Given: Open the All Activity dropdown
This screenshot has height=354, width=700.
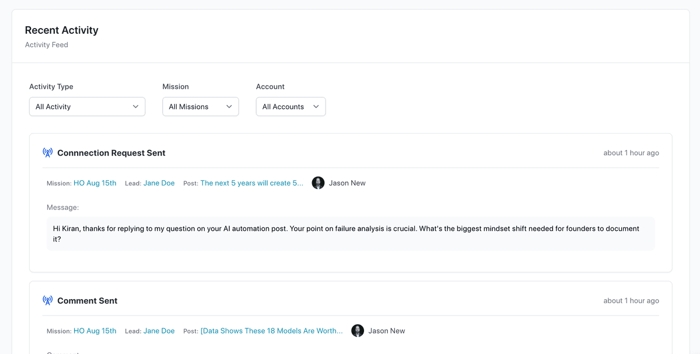Looking at the screenshot, I should 87,107.
